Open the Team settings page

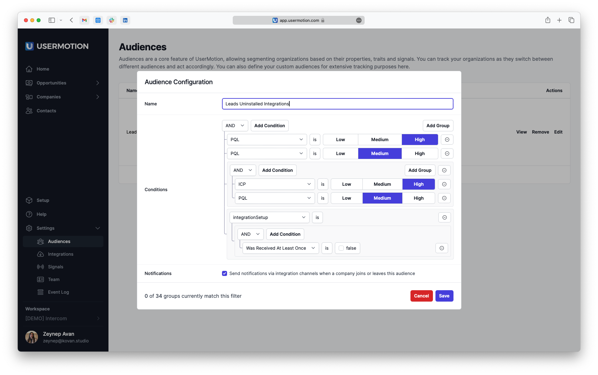point(53,279)
